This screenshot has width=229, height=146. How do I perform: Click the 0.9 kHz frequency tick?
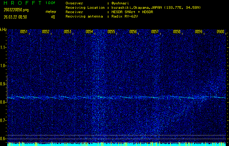[x=3, y=84]
